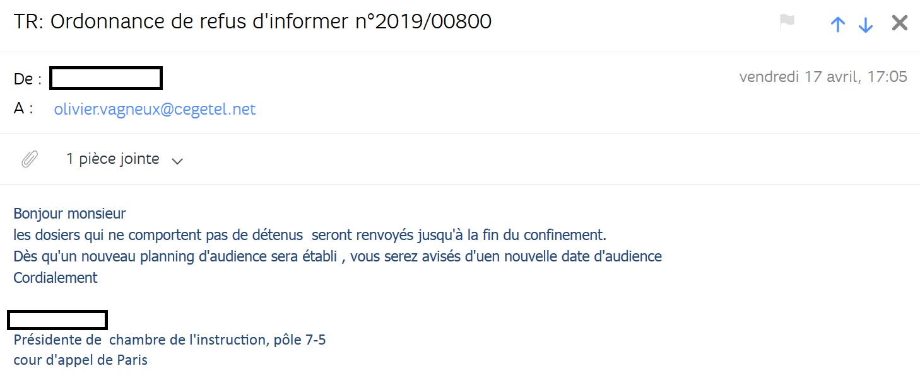Viewport: 920px width, 383px height.
Task: Click recipient olivier.vagneux@cegetel.net address
Action: 155,109
